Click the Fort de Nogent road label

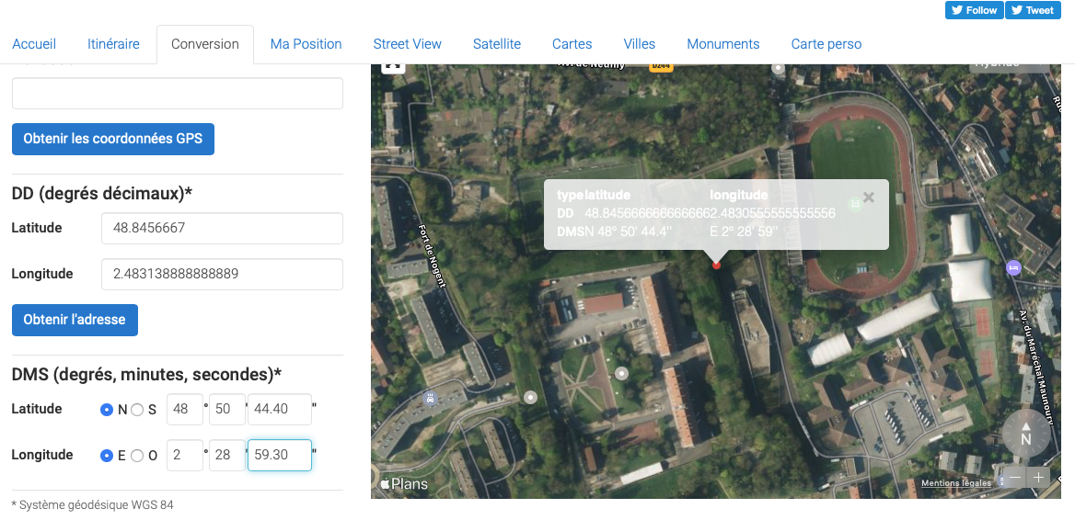432,256
